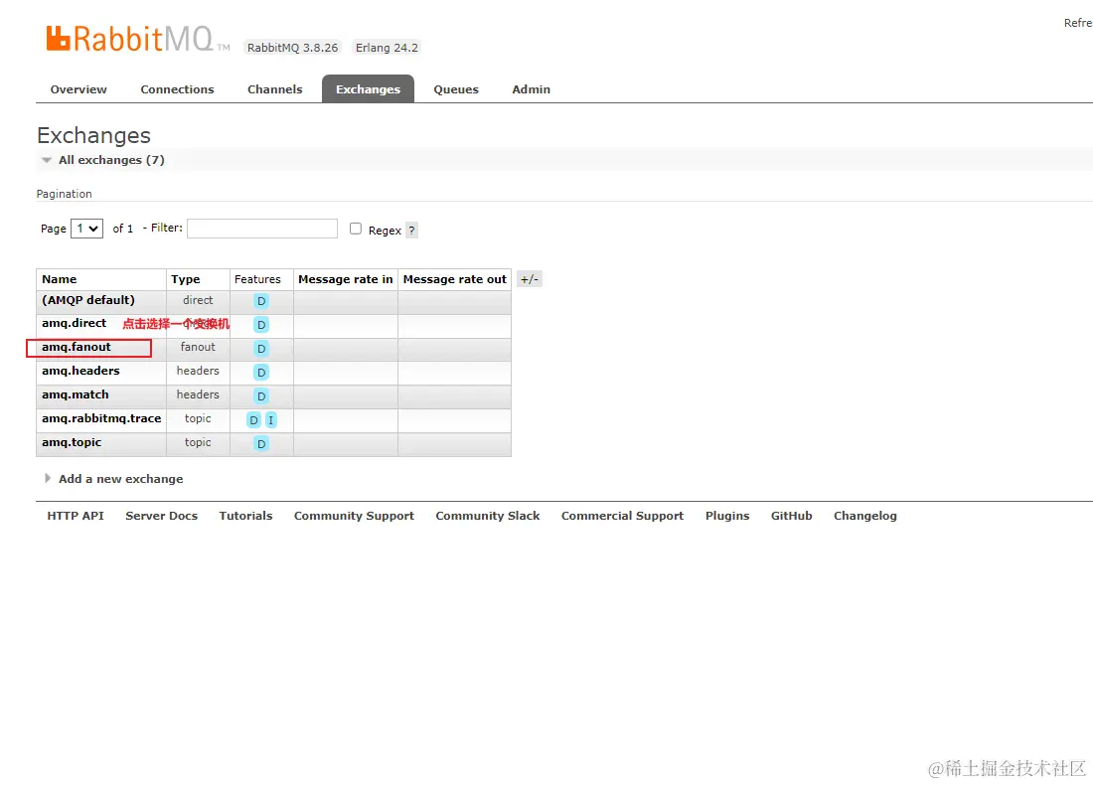Click the Features column header
The height and width of the screenshot is (785, 1093).
pyautogui.click(x=257, y=279)
